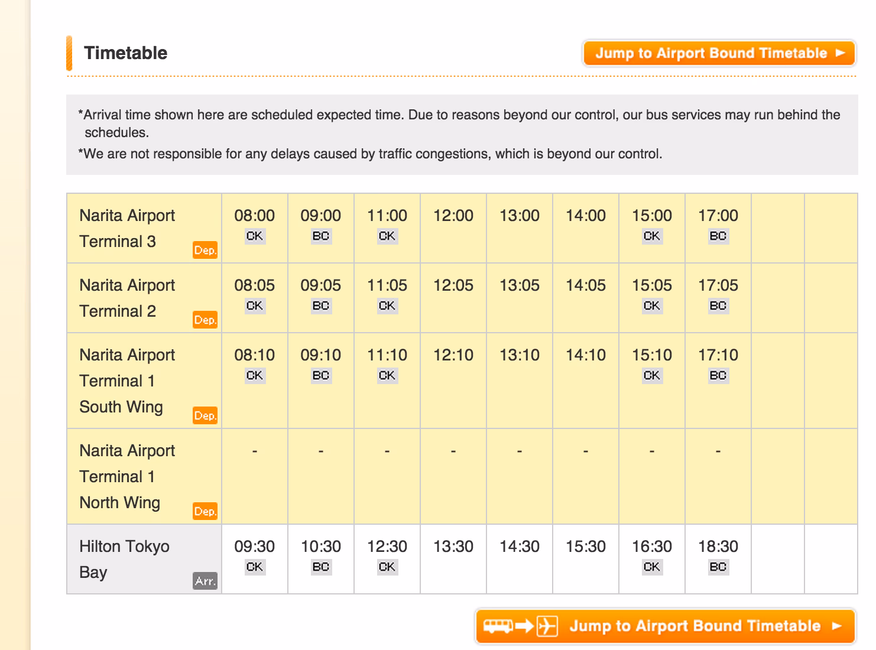Select the CK badge under the 08:00 departure
The image size is (876, 650).
click(x=254, y=235)
